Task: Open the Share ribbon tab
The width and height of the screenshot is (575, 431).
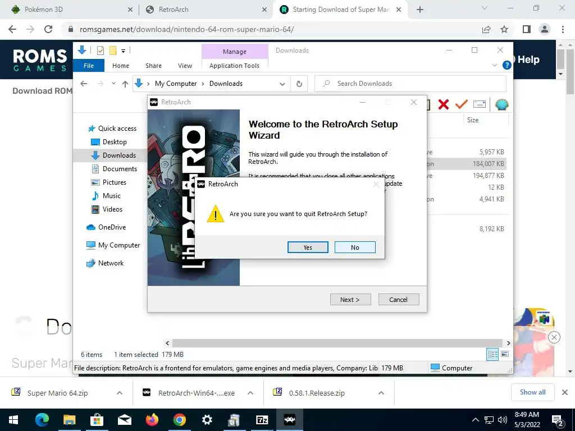Action: coord(153,66)
